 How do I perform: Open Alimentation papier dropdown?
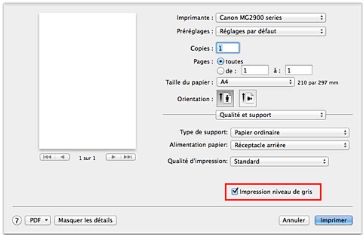tap(290, 145)
